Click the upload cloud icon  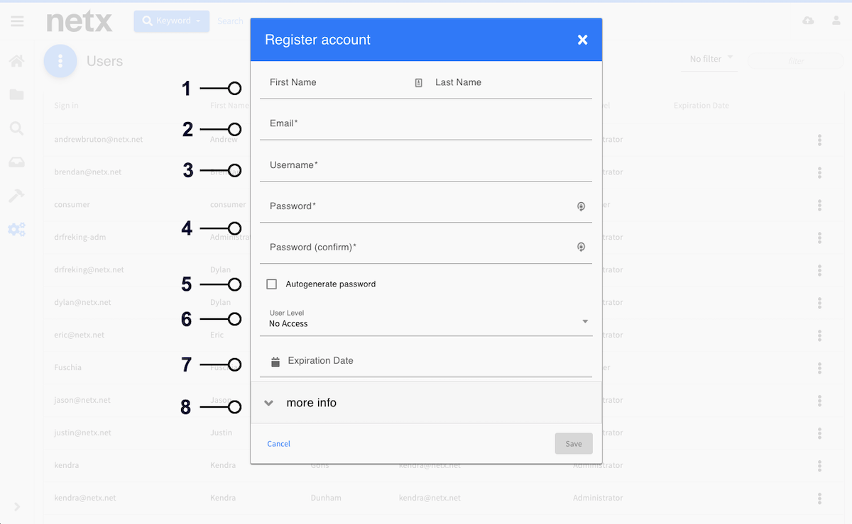tap(808, 21)
